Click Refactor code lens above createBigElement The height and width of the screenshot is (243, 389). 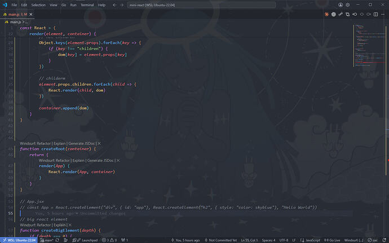(x=44, y=225)
